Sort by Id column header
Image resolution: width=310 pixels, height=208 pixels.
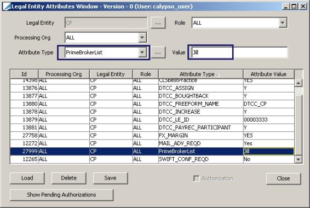pos(24,74)
